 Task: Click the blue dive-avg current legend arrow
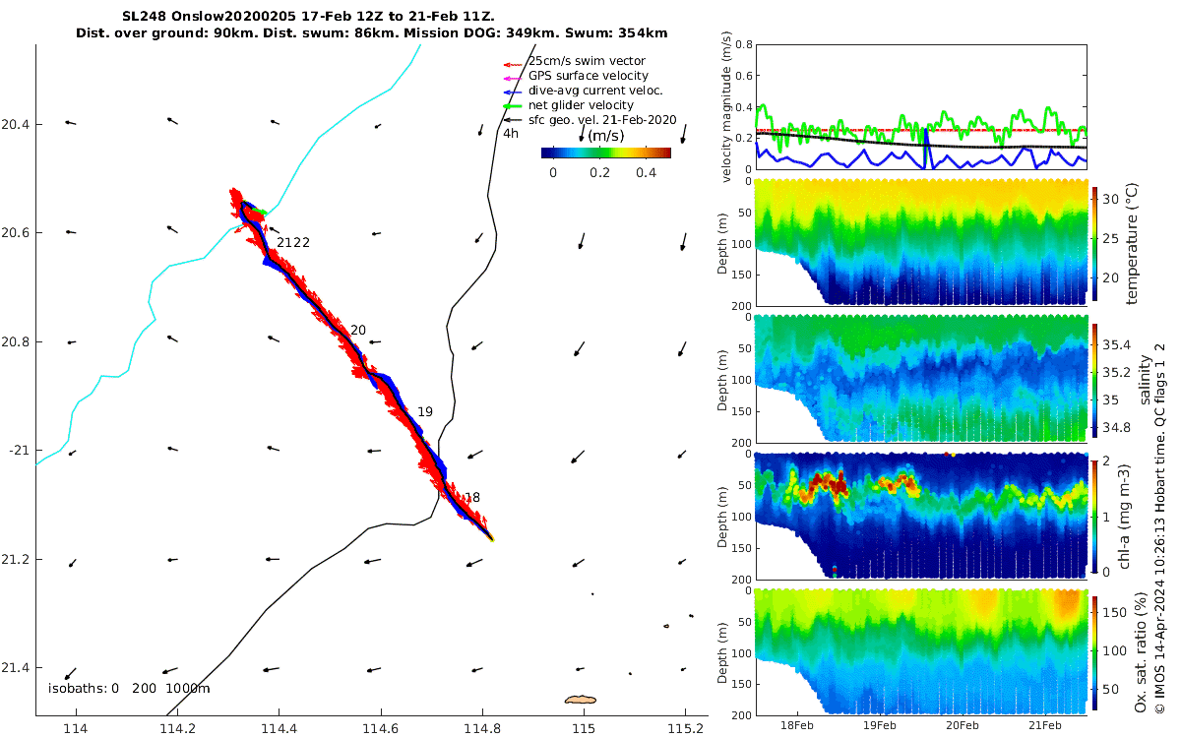point(514,91)
